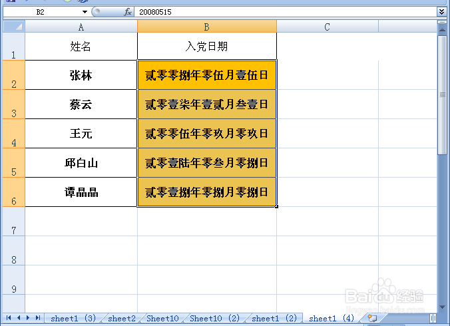Image resolution: width=450 pixels, height=326 pixels.
Task: Select row 3 header
Action: [14, 104]
